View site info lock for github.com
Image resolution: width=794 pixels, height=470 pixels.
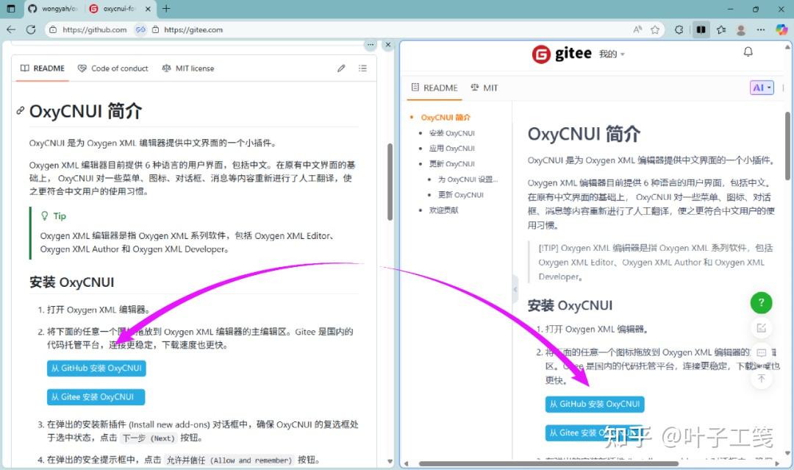pyautogui.click(x=53, y=29)
